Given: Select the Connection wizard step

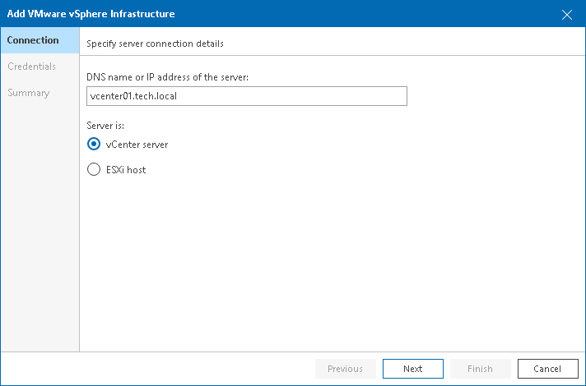Looking at the screenshot, I should [34, 40].
